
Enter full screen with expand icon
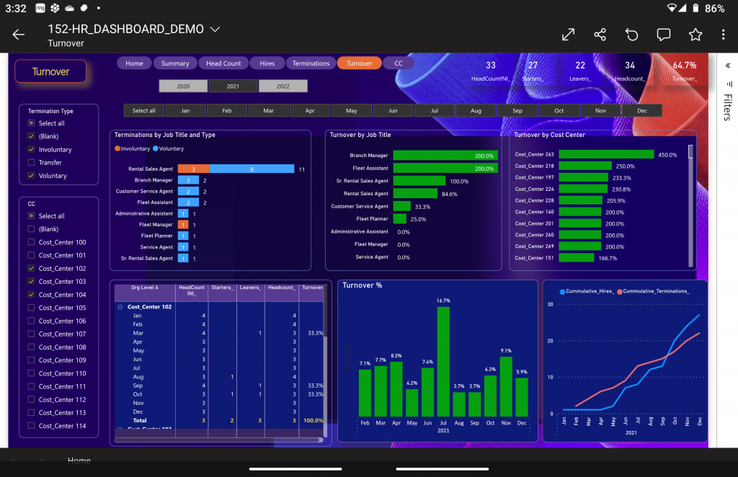[x=568, y=35]
